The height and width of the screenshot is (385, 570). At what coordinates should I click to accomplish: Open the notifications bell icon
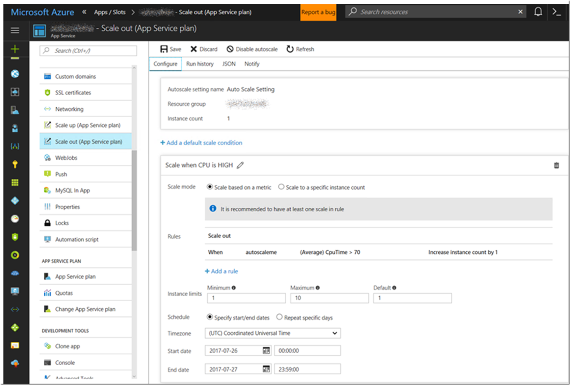(538, 12)
